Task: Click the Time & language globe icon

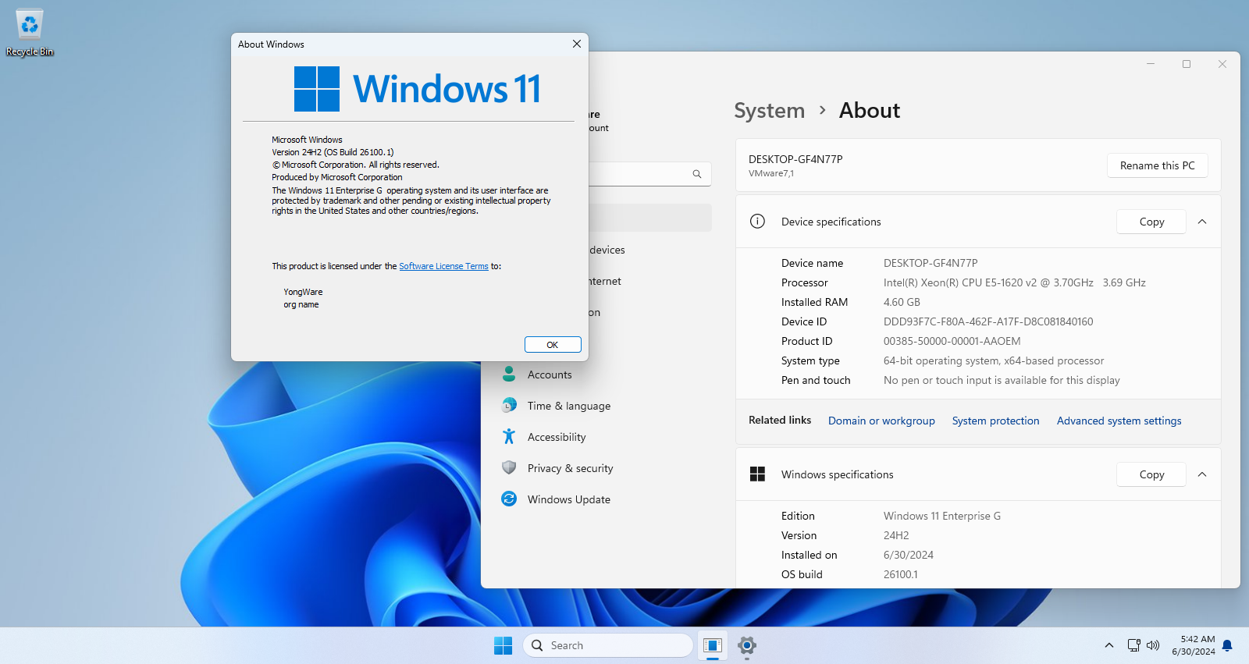Action: tap(509, 405)
